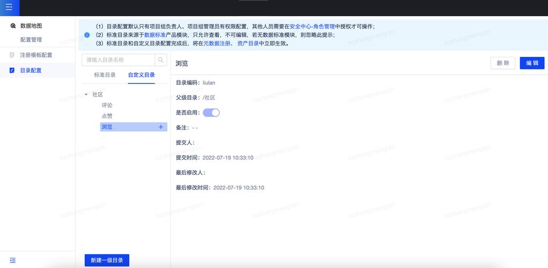Click the 最后修改时间 timestamp value
548x268 pixels.
(239, 188)
